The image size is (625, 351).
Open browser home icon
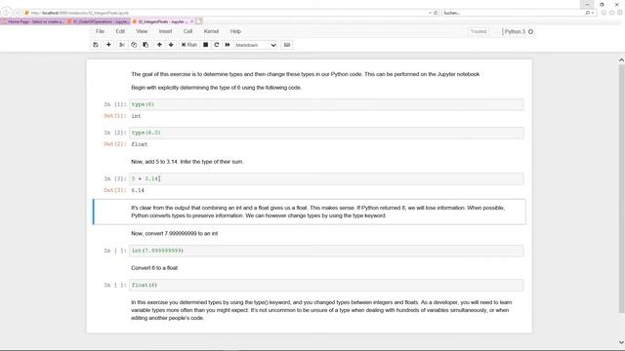[x=604, y=13]
